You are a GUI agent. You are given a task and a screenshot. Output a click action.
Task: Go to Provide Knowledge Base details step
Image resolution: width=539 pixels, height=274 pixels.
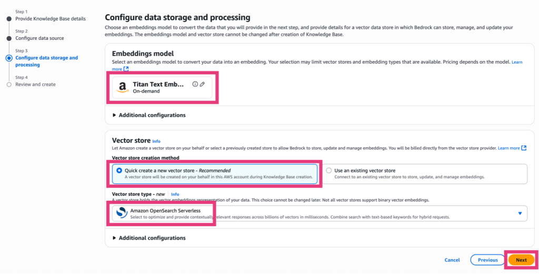coord(50,19)
